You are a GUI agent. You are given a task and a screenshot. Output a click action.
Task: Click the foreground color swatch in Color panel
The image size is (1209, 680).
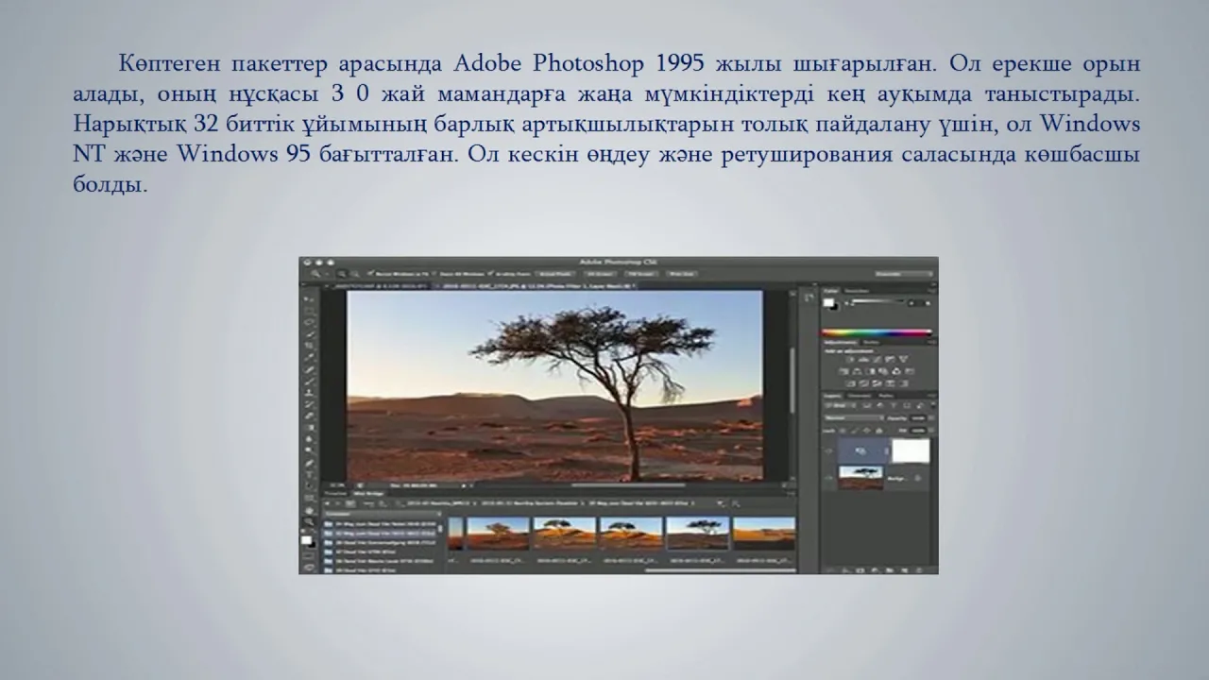[828, 302]
